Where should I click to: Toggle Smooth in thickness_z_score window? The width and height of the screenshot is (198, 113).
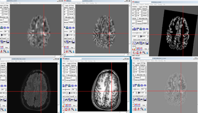[143, 39]
